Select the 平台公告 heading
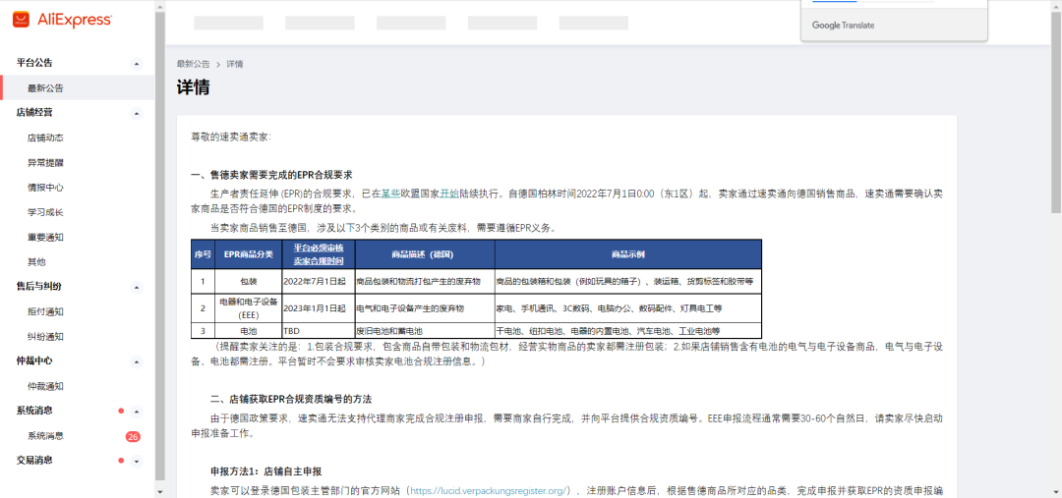 tap(34, 63)
